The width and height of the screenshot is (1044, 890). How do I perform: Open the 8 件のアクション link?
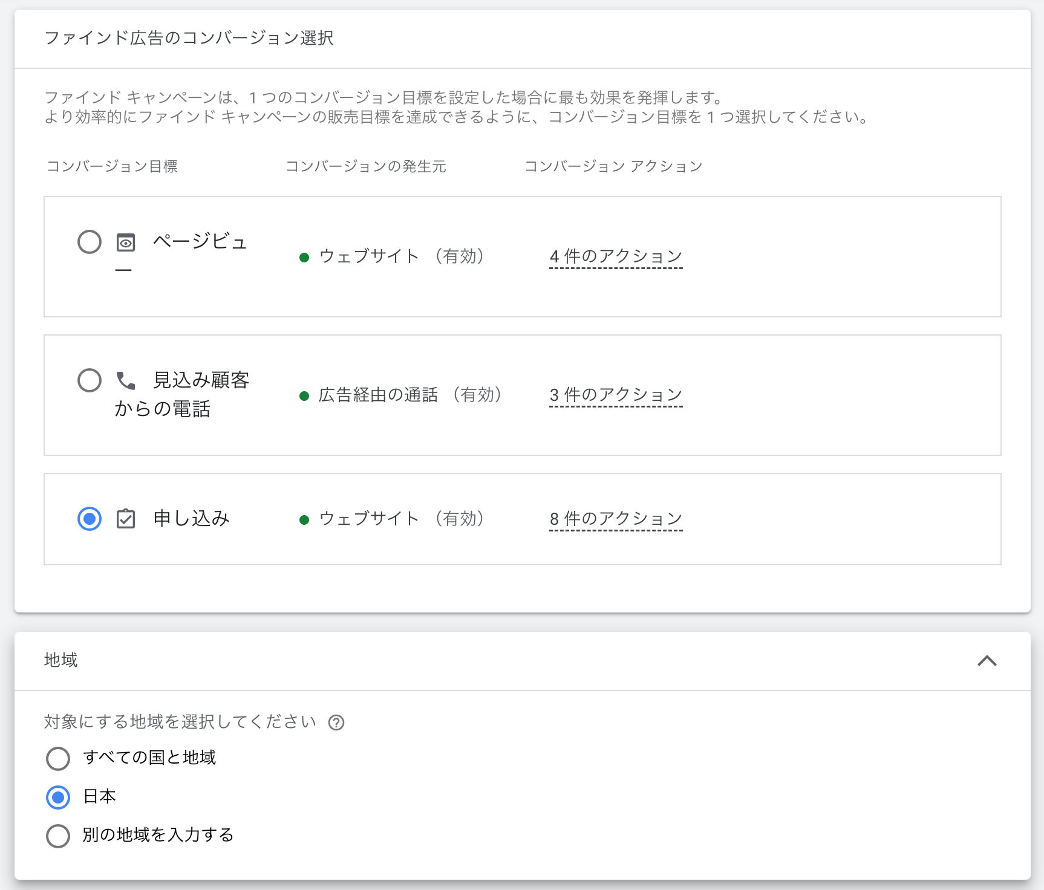pyautogui.click(x=616, y=519)
